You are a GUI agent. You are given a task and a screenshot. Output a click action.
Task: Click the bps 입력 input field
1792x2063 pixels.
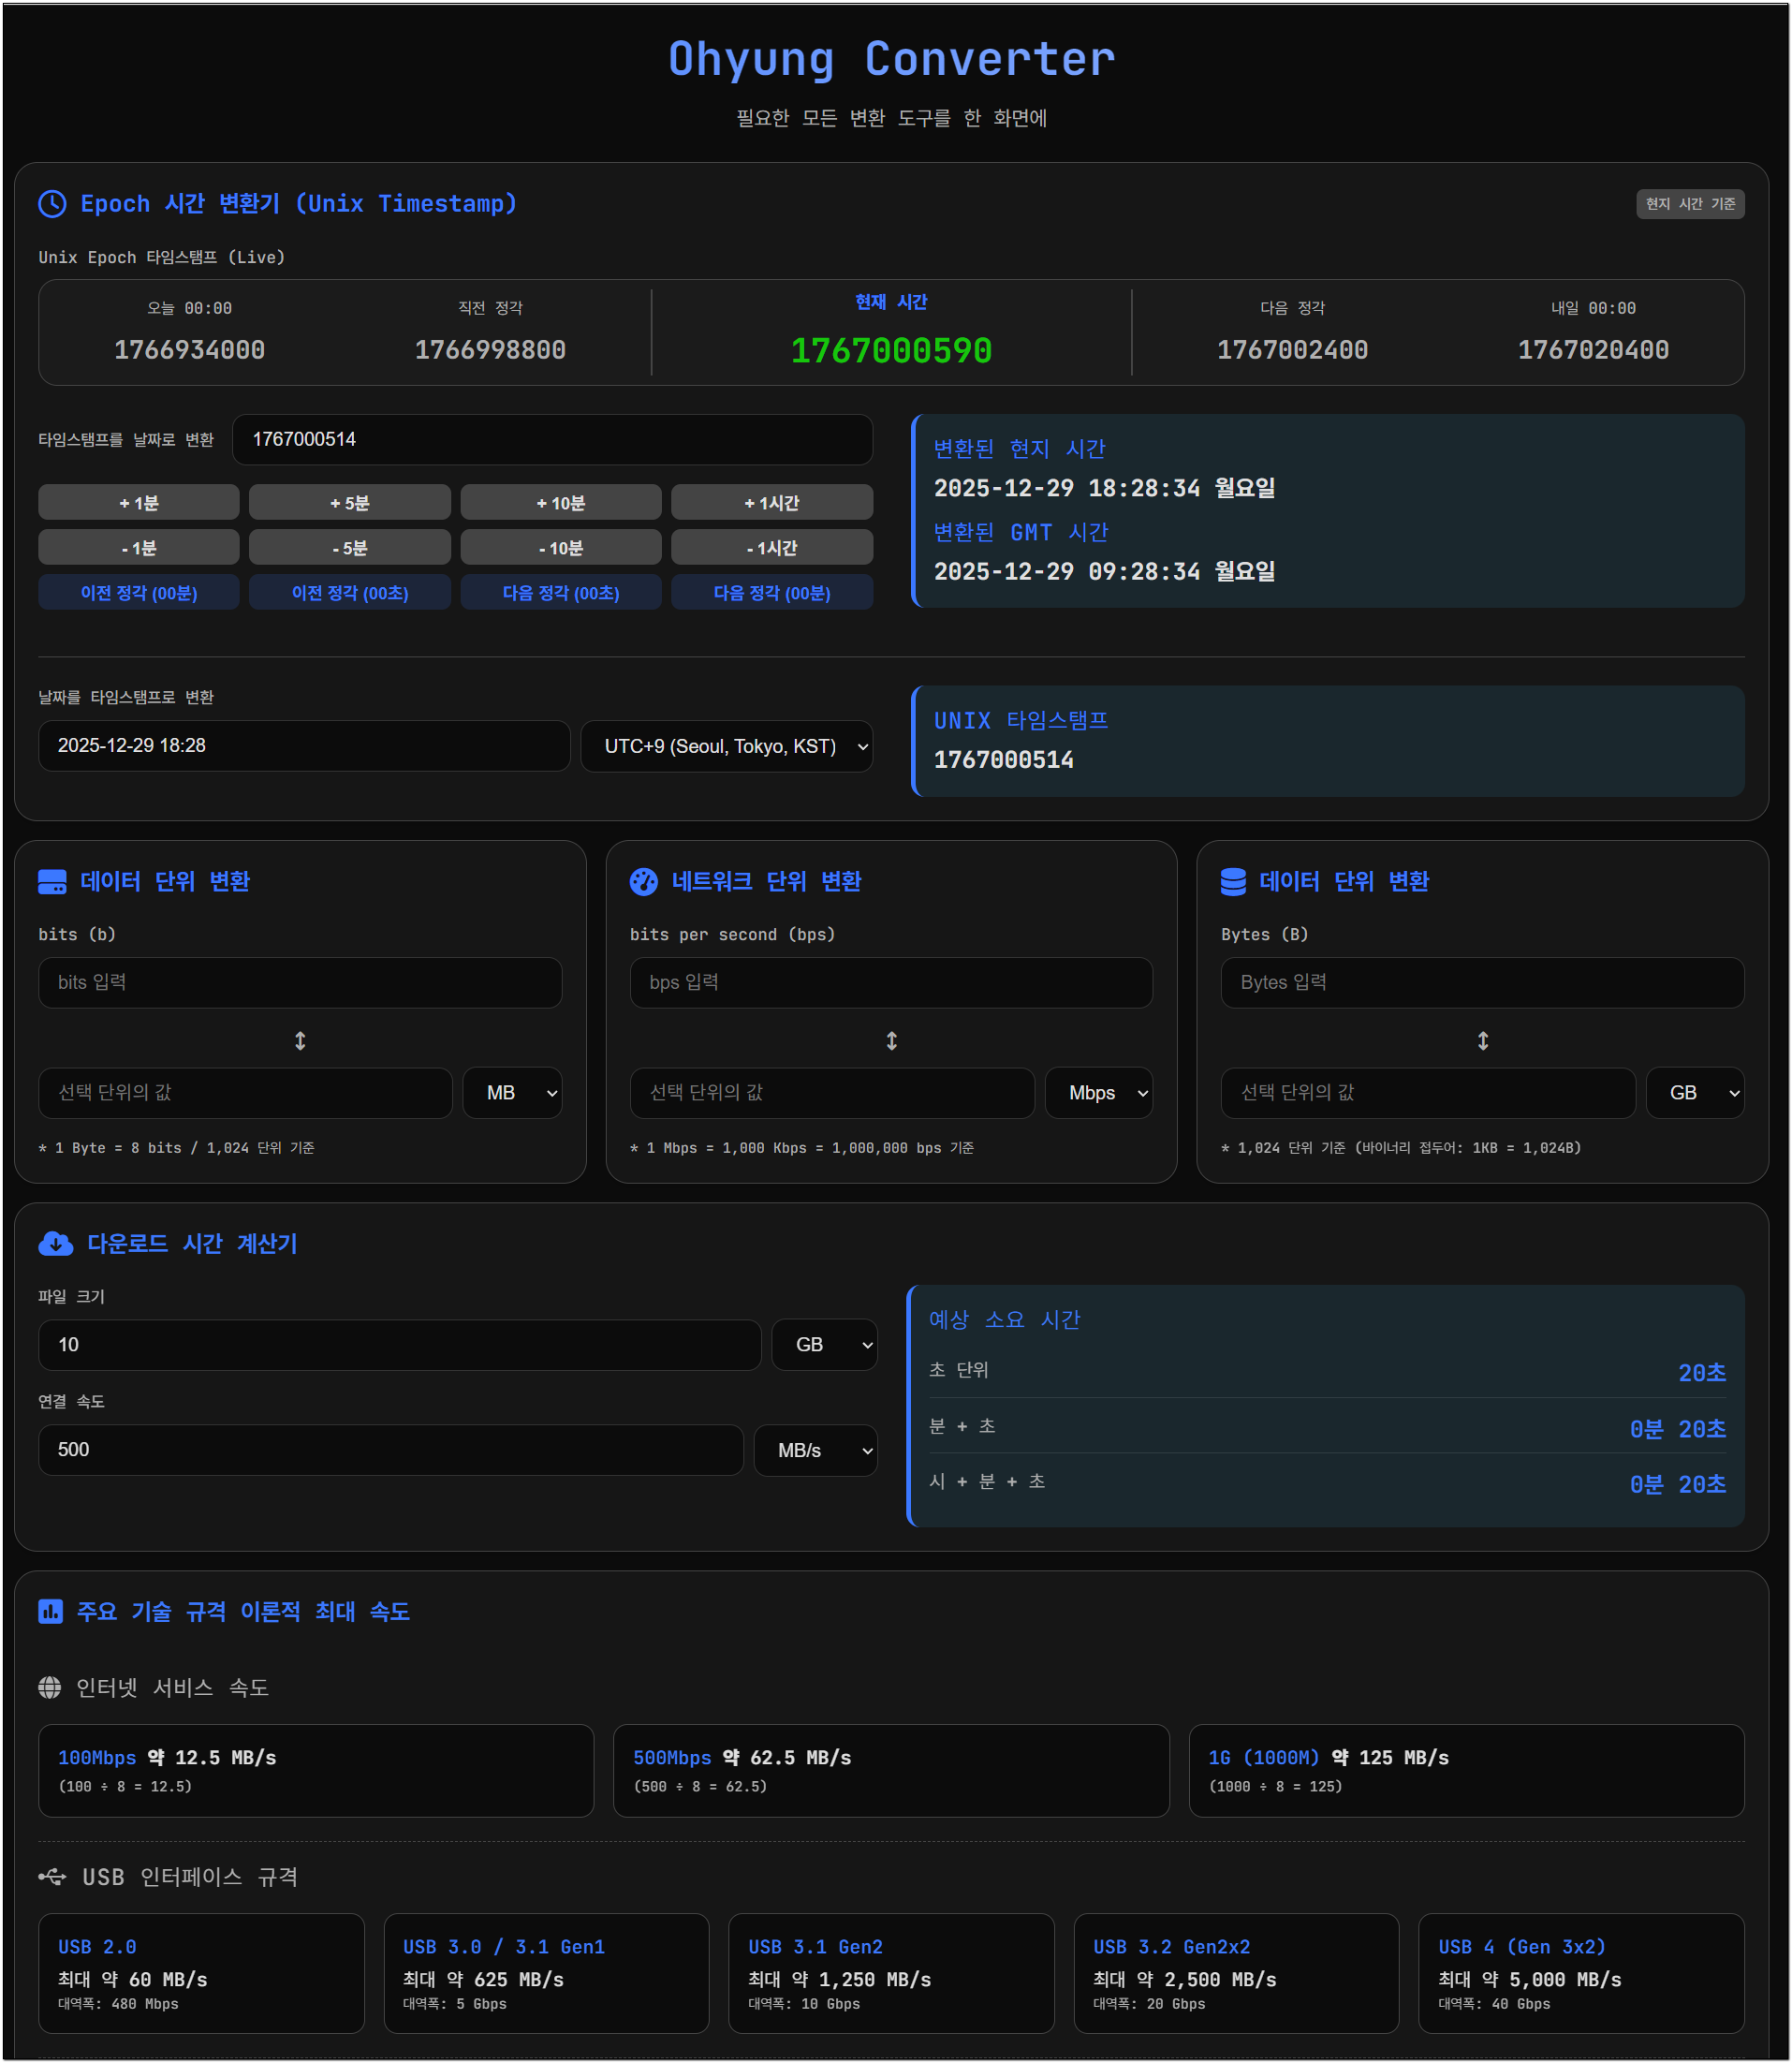coord(890,983)
